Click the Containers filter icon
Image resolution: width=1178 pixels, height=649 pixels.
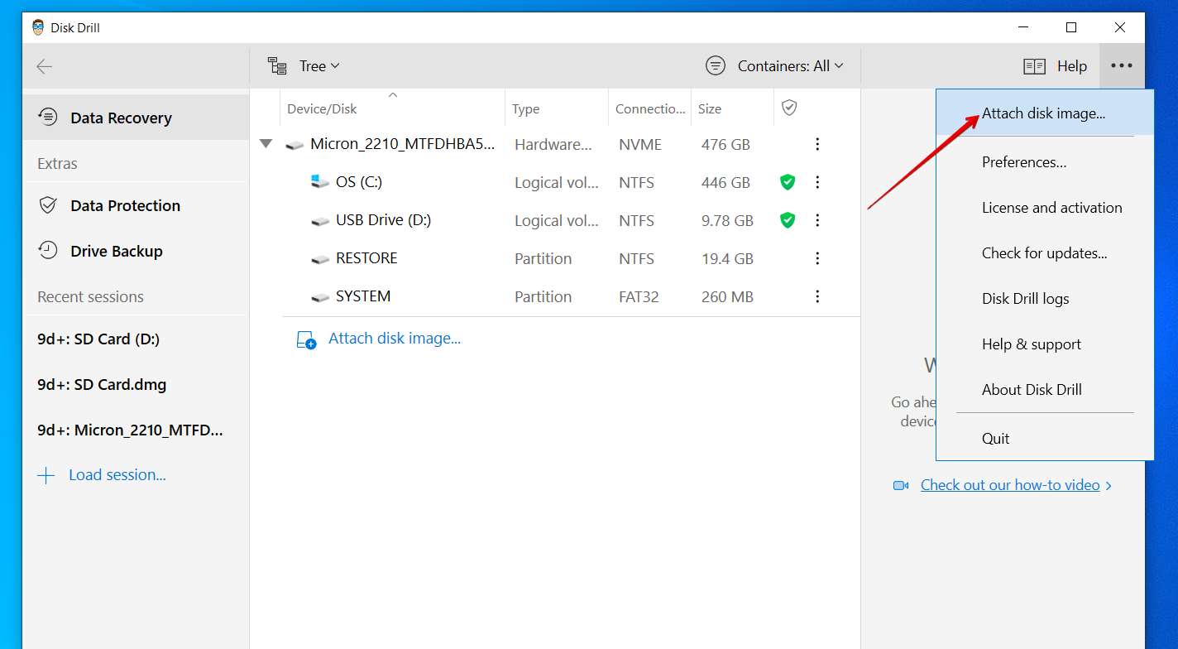(716, 65)
